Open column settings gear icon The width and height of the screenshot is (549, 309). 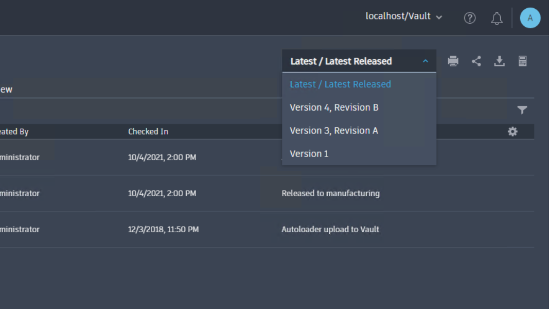512,131
